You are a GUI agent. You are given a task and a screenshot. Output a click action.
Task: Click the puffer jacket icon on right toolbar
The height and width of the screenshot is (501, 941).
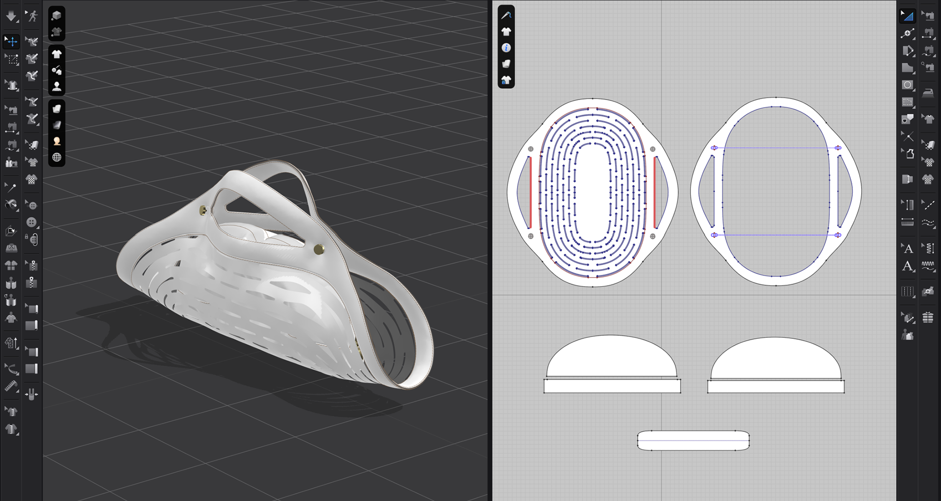(928, 318)
